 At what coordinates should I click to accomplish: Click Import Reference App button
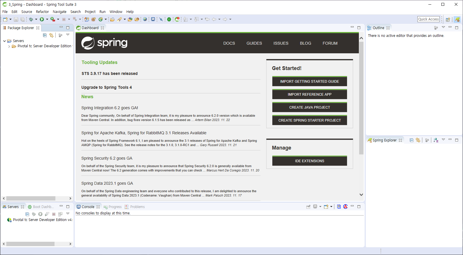coord(310,94)
